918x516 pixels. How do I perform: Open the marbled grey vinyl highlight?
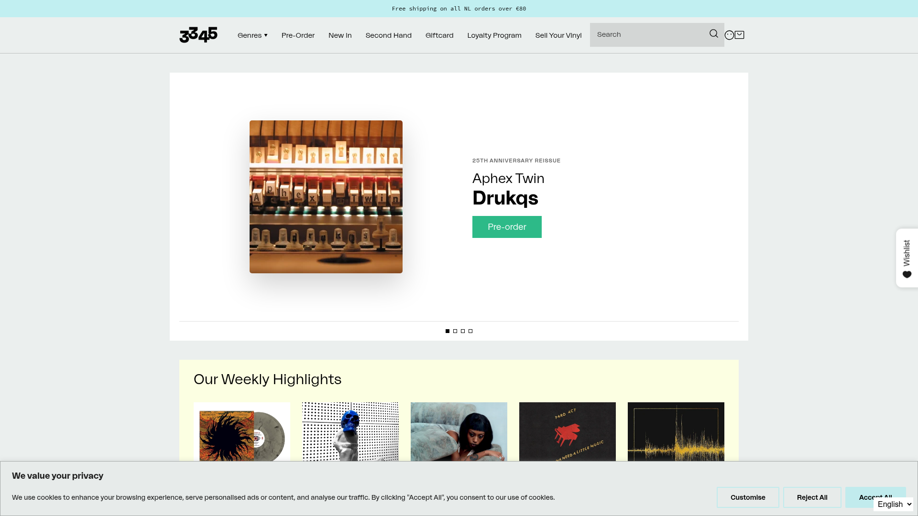(242, 432)
